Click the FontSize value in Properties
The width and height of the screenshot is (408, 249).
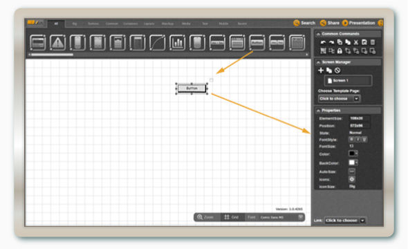(351, 146)
